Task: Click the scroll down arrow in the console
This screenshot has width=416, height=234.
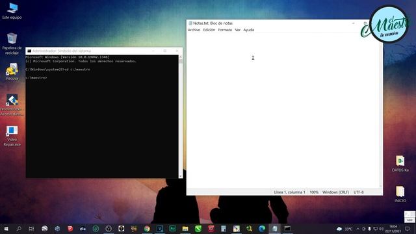Action: point(181,176)
